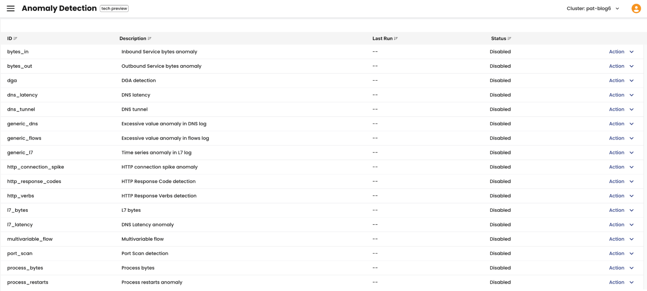Select the dns_latency ID cell
The height and width of the screenshot is (291, 647).
22,95
